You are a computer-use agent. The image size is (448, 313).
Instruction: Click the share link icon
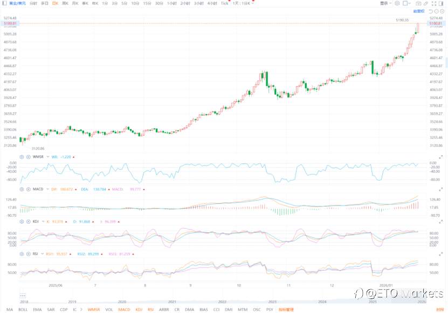tap(426, 3)
